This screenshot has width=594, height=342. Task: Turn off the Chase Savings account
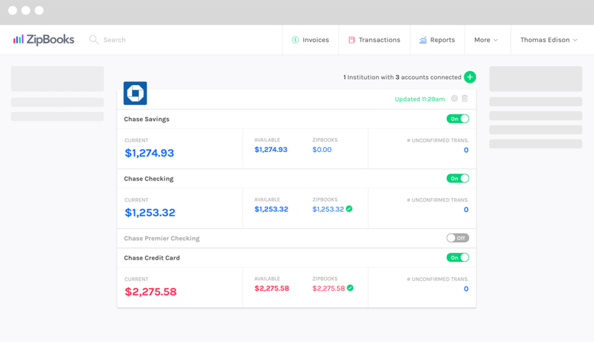point(458,119)
